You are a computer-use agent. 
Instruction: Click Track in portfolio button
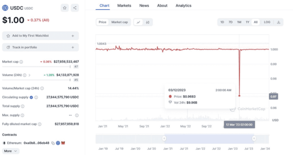pyautogui.click(x=40, y=47)
